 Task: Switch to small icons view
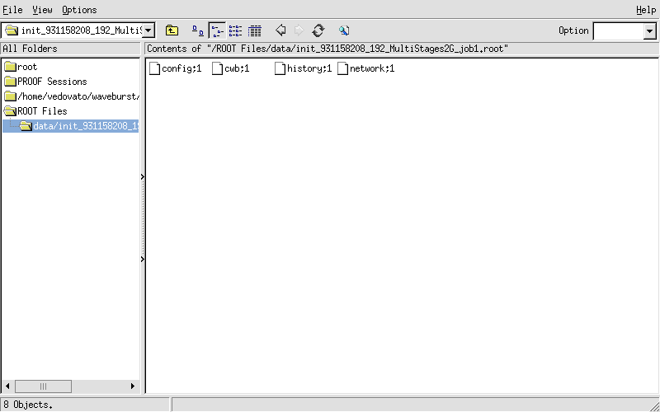tap(217, 30)
